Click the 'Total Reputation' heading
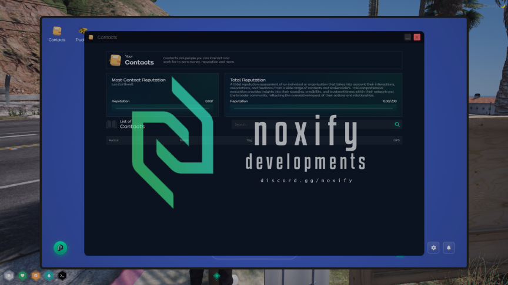Viewport: 508px width, 285px height. tap(248, 80)
